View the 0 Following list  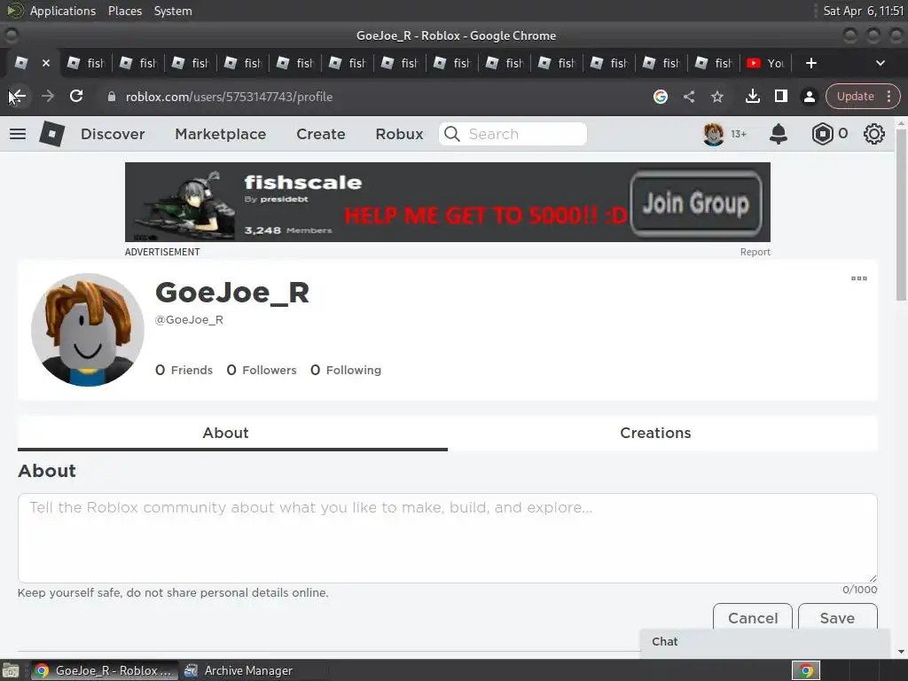(346, 370)
